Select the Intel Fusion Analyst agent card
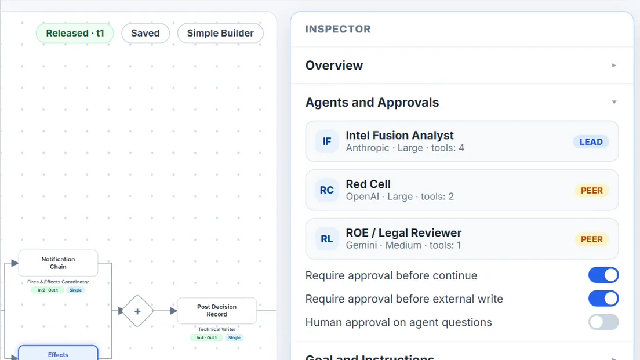This screenshot has width=640, height=360. coord(461,141)
